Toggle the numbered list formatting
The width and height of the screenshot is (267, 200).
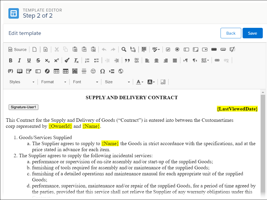pos(87,60)
